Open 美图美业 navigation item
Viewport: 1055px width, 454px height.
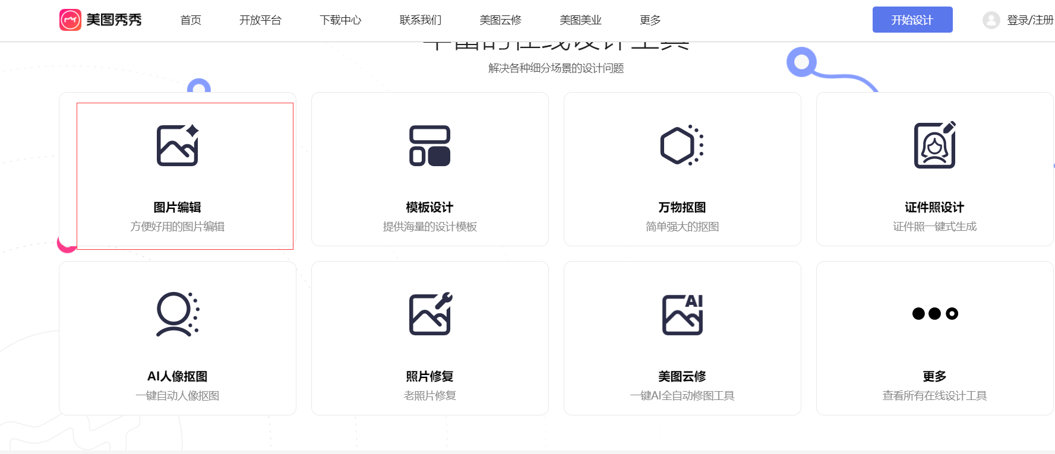tap(581, 20)
